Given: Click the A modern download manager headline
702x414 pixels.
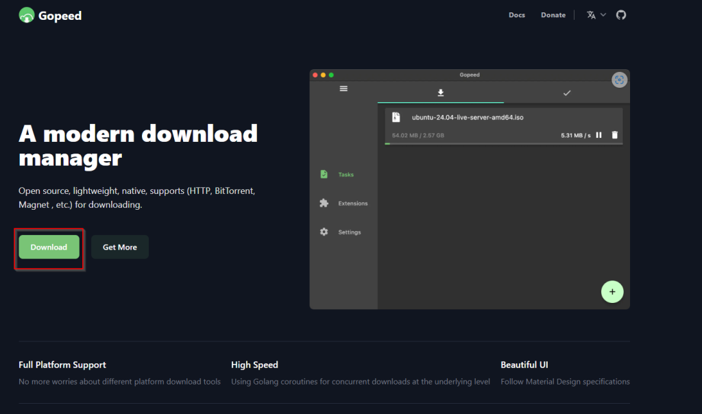Looking at the screenshot, I should 138,146.
